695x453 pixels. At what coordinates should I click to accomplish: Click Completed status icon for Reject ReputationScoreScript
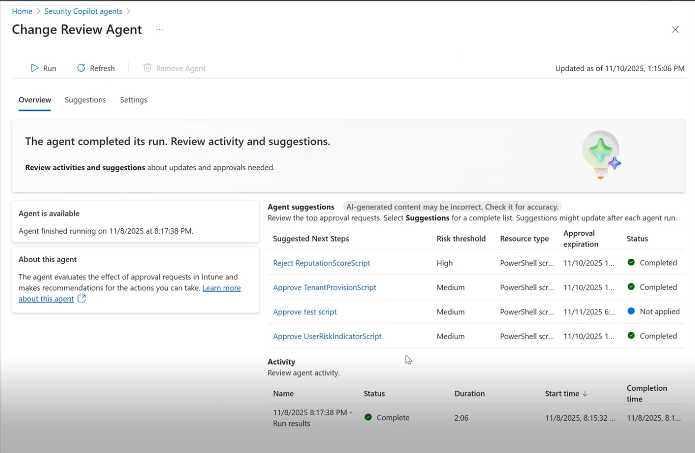tap(630, 263)
